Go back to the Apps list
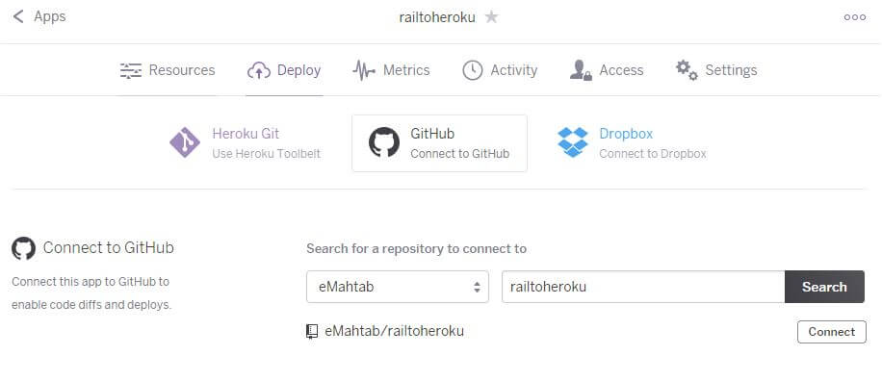882x381 pixels. 49,17
